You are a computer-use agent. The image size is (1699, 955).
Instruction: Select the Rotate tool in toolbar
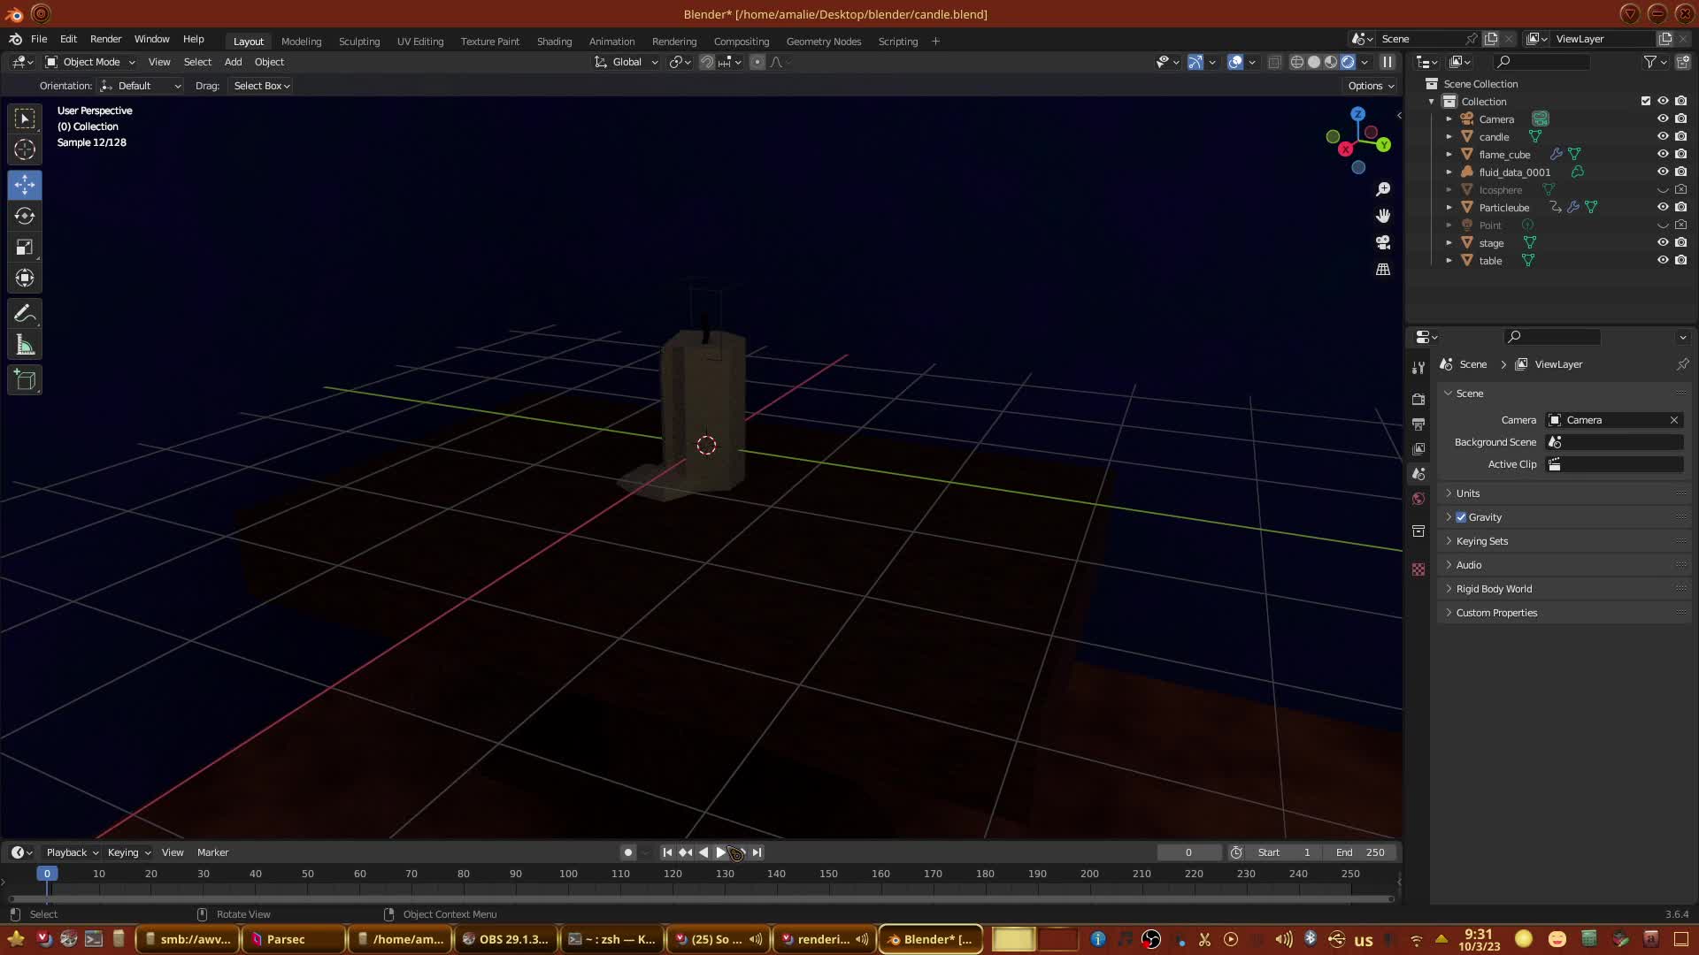tap(25, 217)
